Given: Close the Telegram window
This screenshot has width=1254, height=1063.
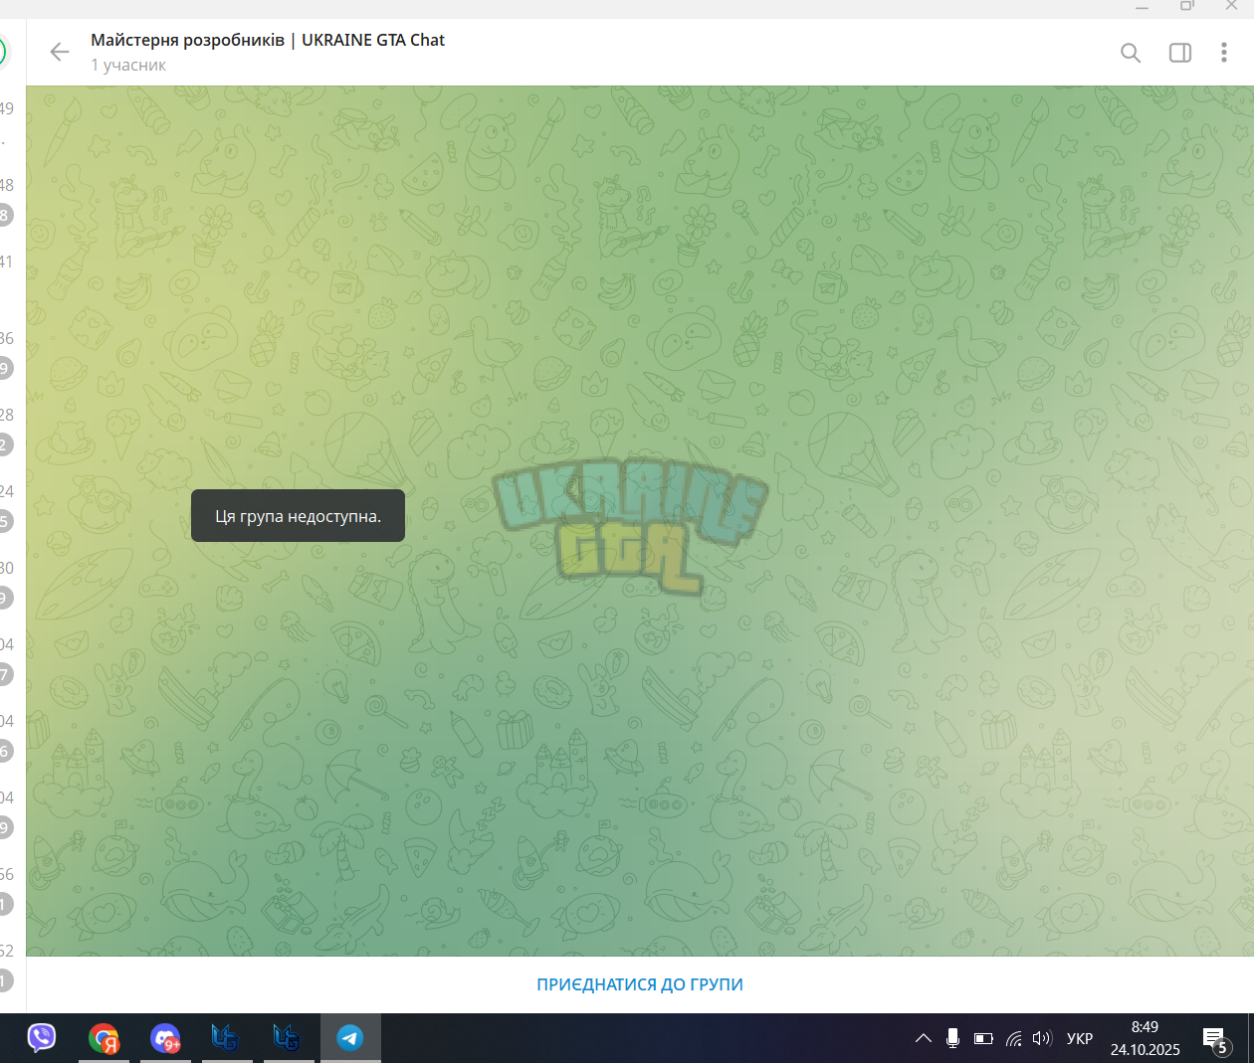Looking at the screenshot, I should click(x=1231, y=6).
